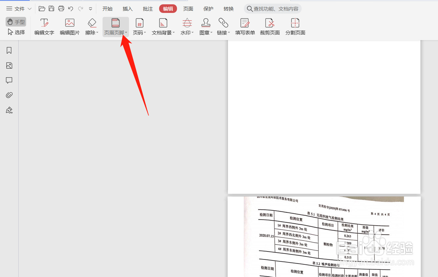Expand the 水印 dropdown arrow
Image resolution: width=438 pixels, height=277 pixels.
tap(193, 33)
